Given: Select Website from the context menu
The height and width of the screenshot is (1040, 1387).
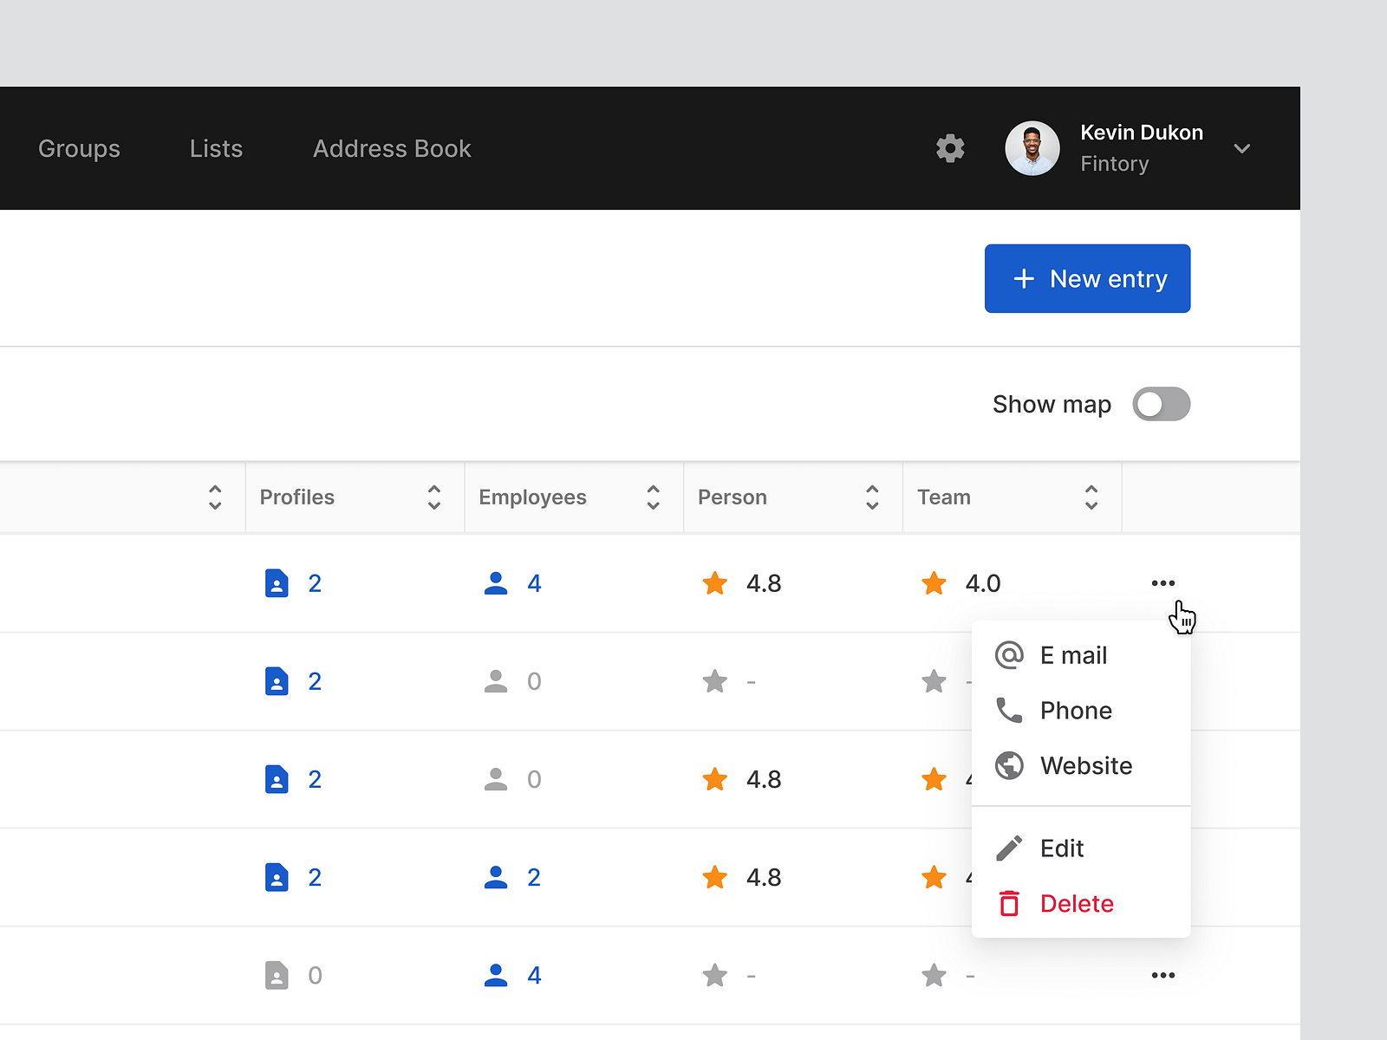Looking at the screenshot, I should coord(1085,765).
